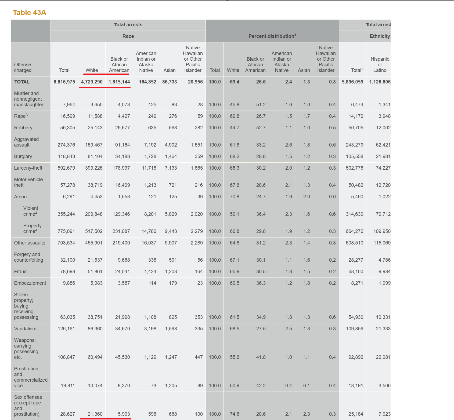454x420 pixels.
Task: Select ethnicity total 5,896,059
Action: point(352,82)
